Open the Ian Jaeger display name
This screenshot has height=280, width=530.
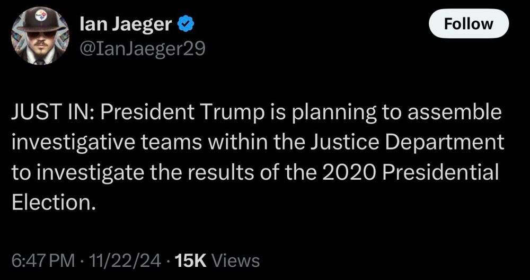point(127,24)
